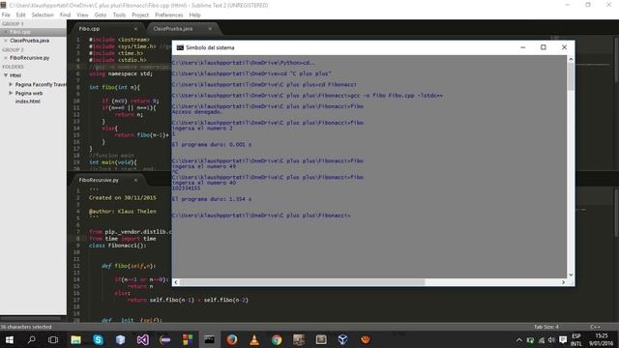Image resolution: width=619 pixels, height=348 pixels.
Task: Switch to the ClasePrueba.java tab
Action: point(182,29)
